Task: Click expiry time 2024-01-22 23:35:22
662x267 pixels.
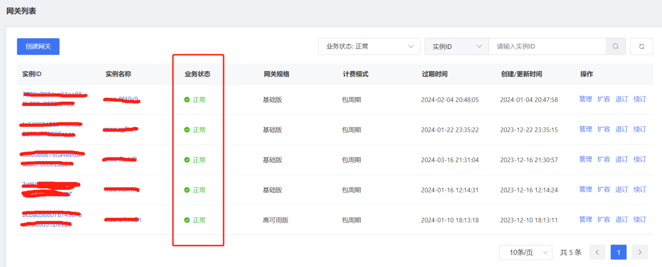Action: (450, 130)
